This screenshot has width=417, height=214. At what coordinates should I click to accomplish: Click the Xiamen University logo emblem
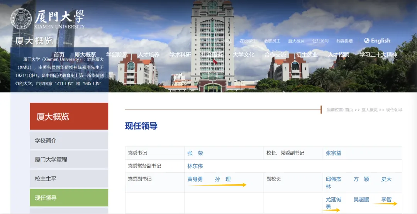(x=21, y=19)
